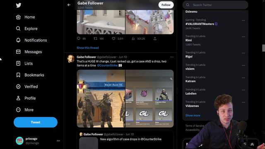Image resolution: width=265 pixels, height=149 pixels.
Task: Click the Lists icon
Action: pos(18,63)
